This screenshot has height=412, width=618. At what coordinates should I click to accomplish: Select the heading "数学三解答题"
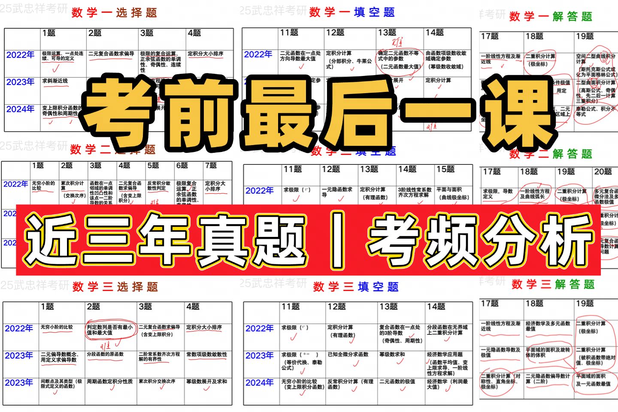tap(553, 284)
